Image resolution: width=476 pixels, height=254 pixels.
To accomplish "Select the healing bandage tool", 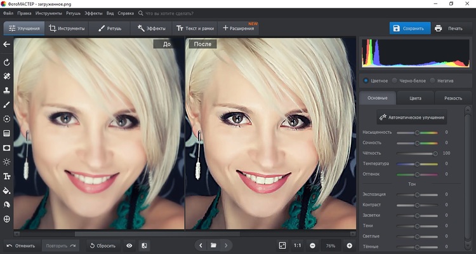I will pyautogui.click(x=7, y=76).
